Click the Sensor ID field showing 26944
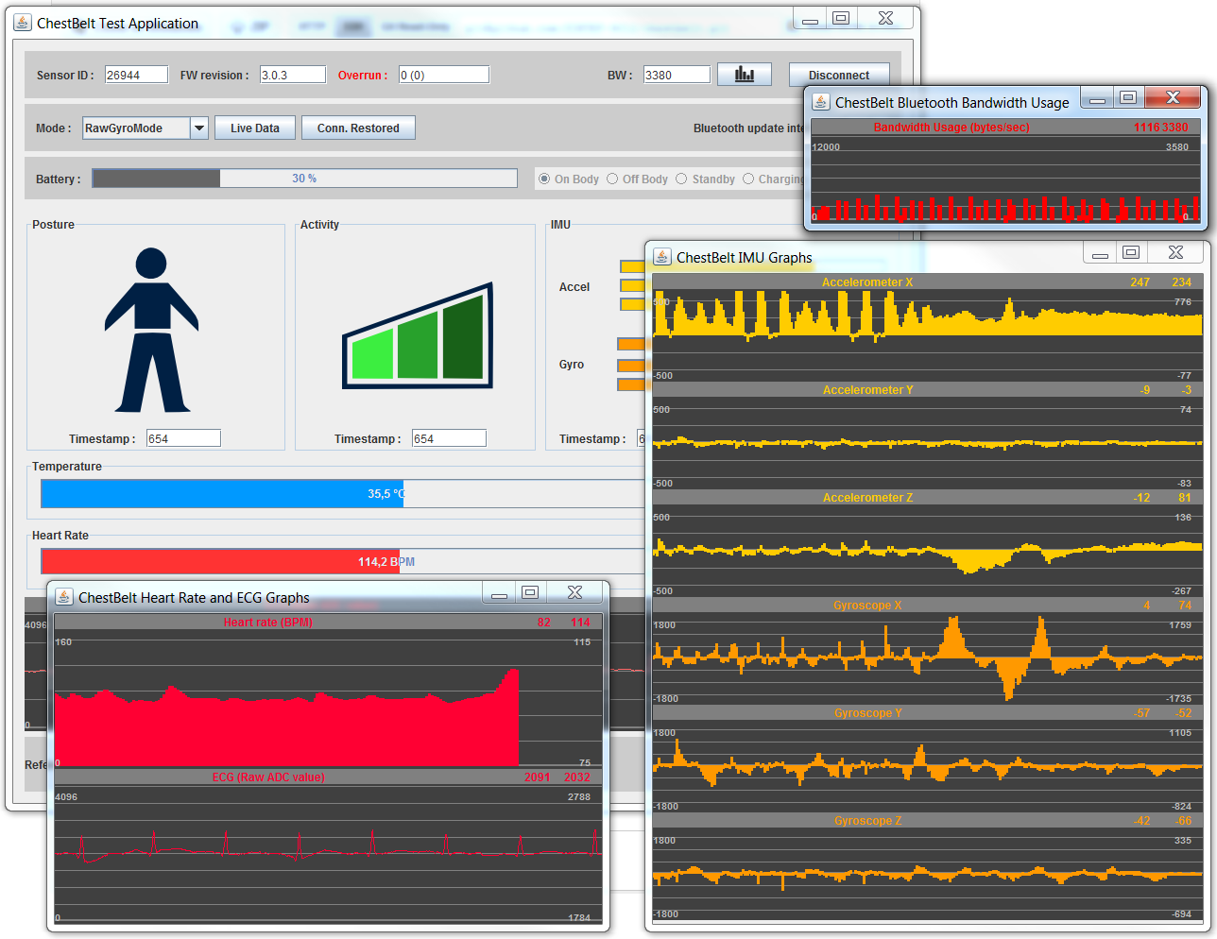 (136, 74)
